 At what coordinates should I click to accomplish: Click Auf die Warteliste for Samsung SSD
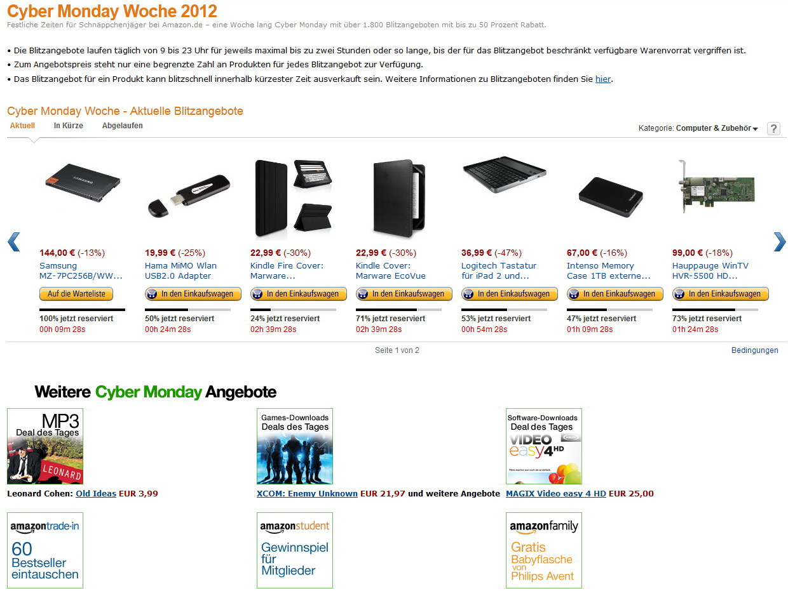pyautogui.click(x=76, y=294)
